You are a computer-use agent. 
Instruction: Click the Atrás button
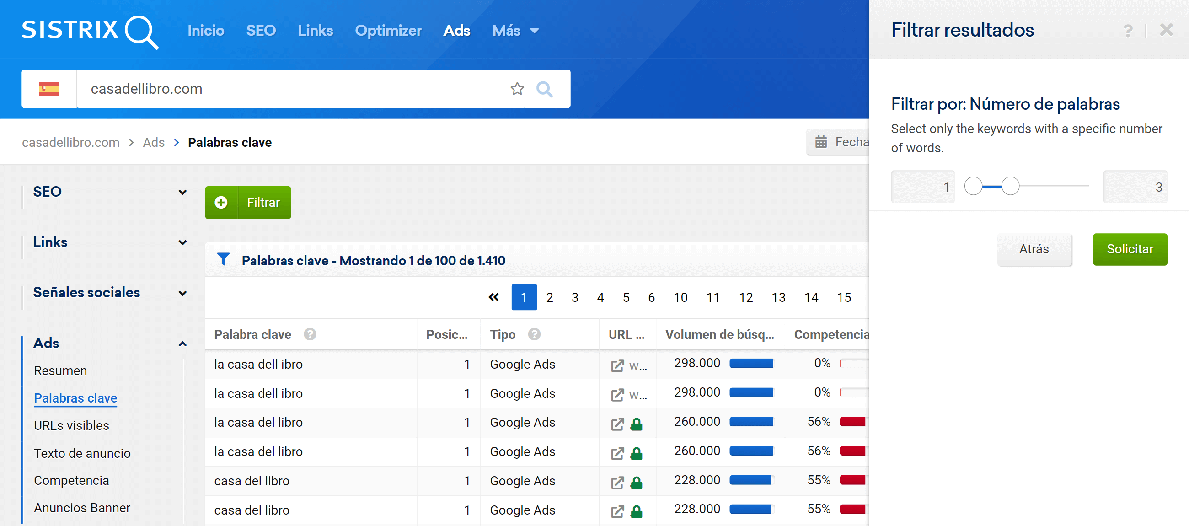click(1034, 249)
